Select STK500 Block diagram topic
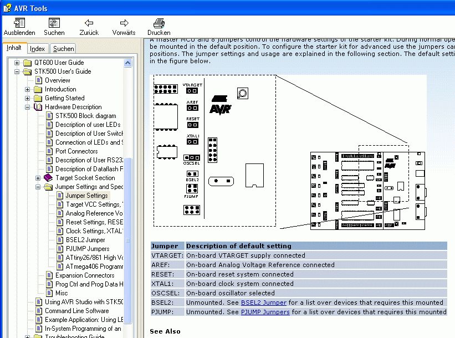 pos(85,116)
